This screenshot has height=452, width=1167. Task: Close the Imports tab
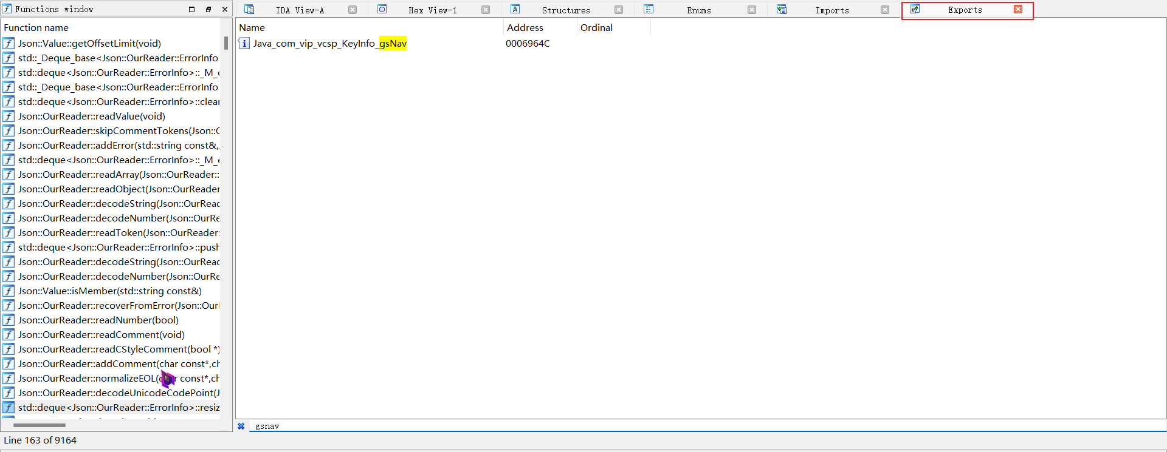[885, 10]
